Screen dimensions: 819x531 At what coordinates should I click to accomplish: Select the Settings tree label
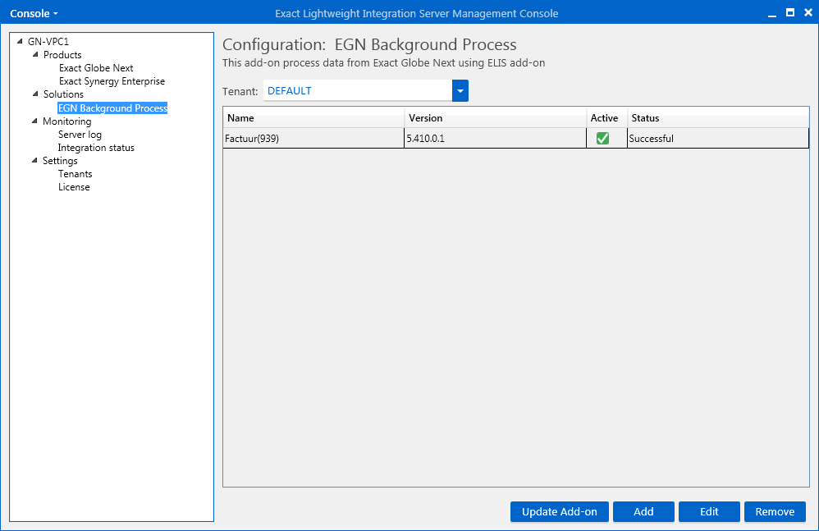pyautogui.click(x=60, y=161)
